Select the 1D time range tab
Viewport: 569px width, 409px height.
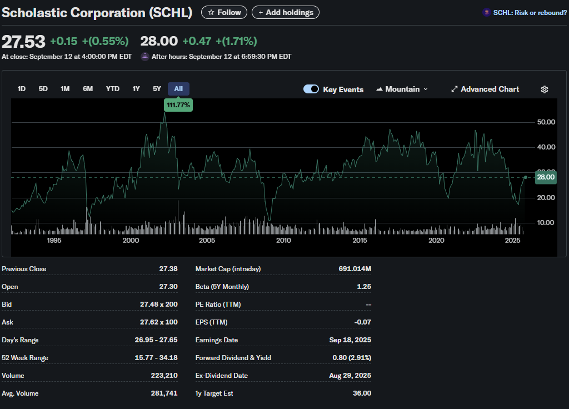click(x=22, y=89)
